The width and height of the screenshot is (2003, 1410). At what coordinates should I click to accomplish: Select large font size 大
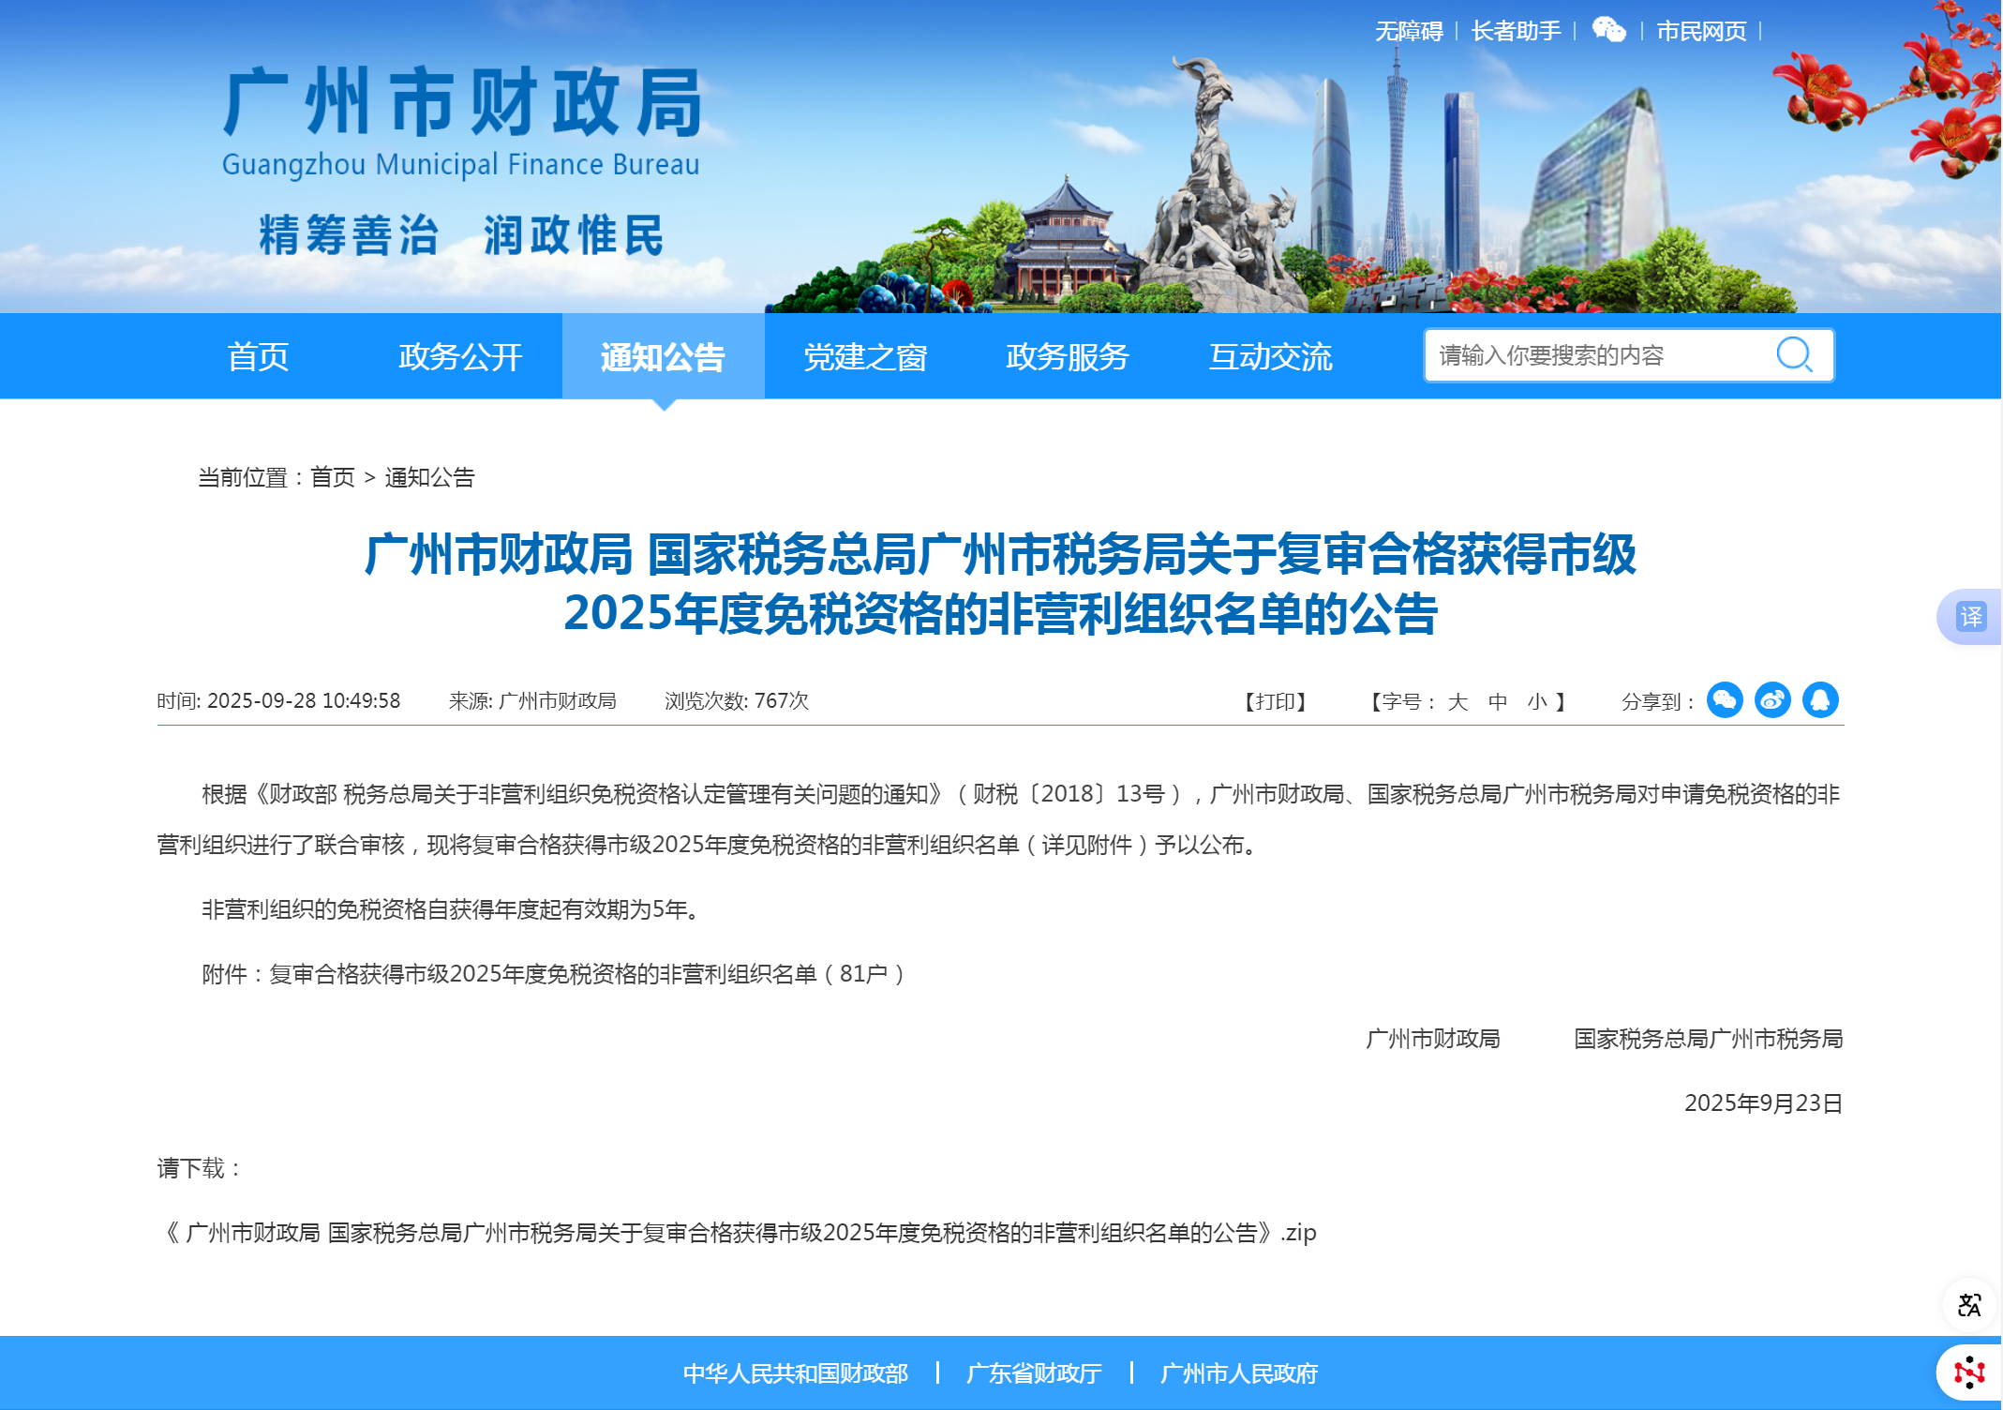[x=1457, y=701]
